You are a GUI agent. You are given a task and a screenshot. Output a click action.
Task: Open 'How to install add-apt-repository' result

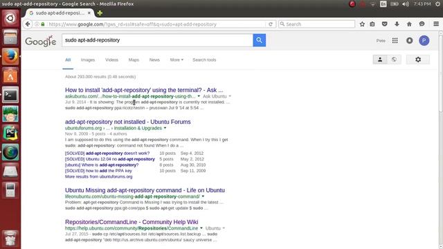[x=144, y=90]
